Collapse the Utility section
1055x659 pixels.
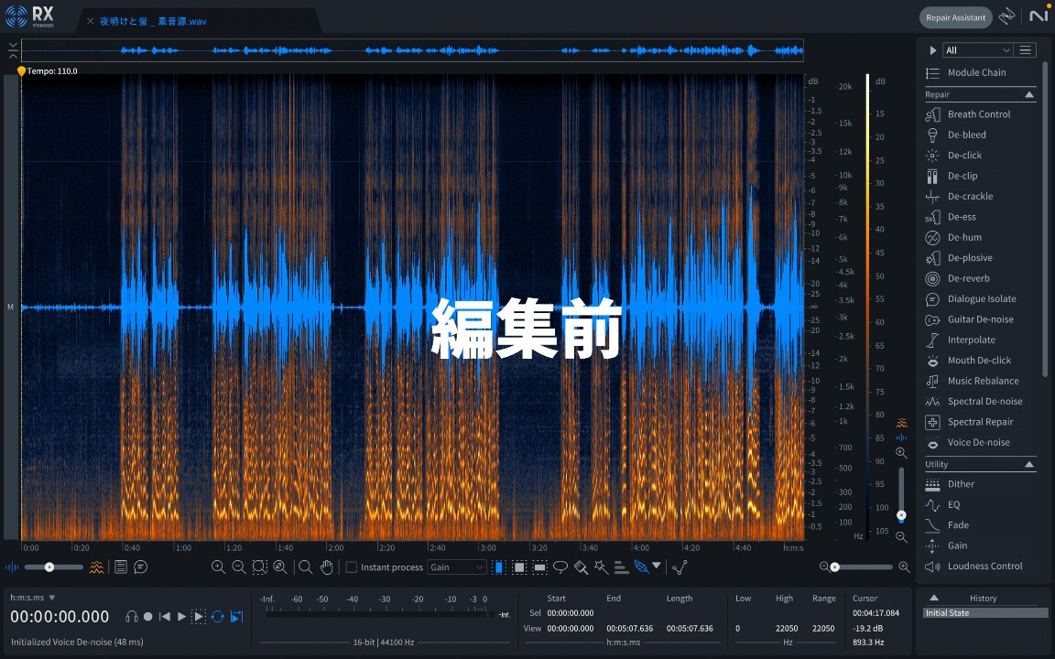click(1028, 465)
